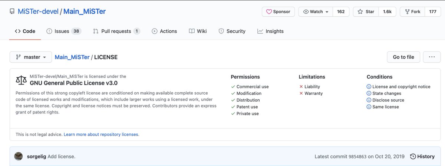Click the State changes condition

pos(384,93)
